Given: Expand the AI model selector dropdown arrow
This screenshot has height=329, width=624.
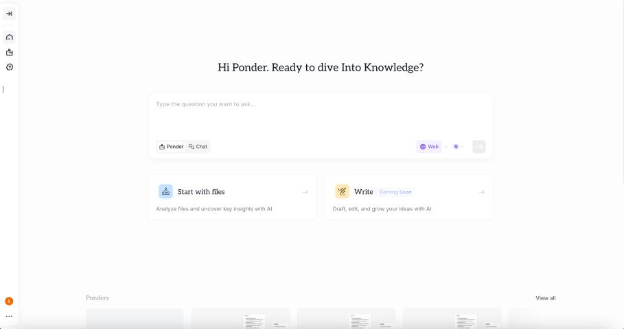Looking at the screenshot, I should (x=463, y=147).
